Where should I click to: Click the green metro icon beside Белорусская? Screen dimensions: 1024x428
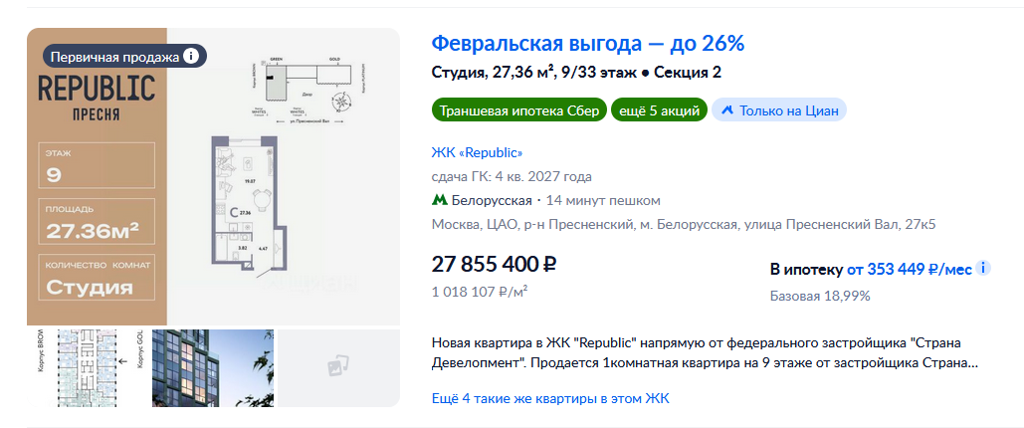tap(438, 200)
